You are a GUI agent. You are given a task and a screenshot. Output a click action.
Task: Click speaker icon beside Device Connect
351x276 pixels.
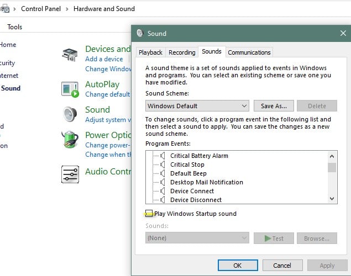163,191
